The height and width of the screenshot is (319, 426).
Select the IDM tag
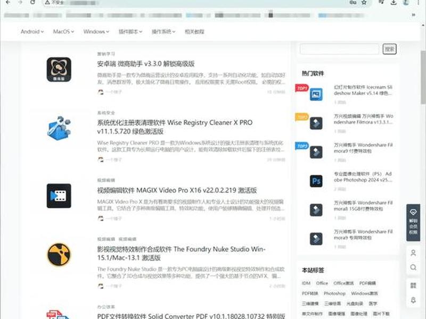(306, 283)
